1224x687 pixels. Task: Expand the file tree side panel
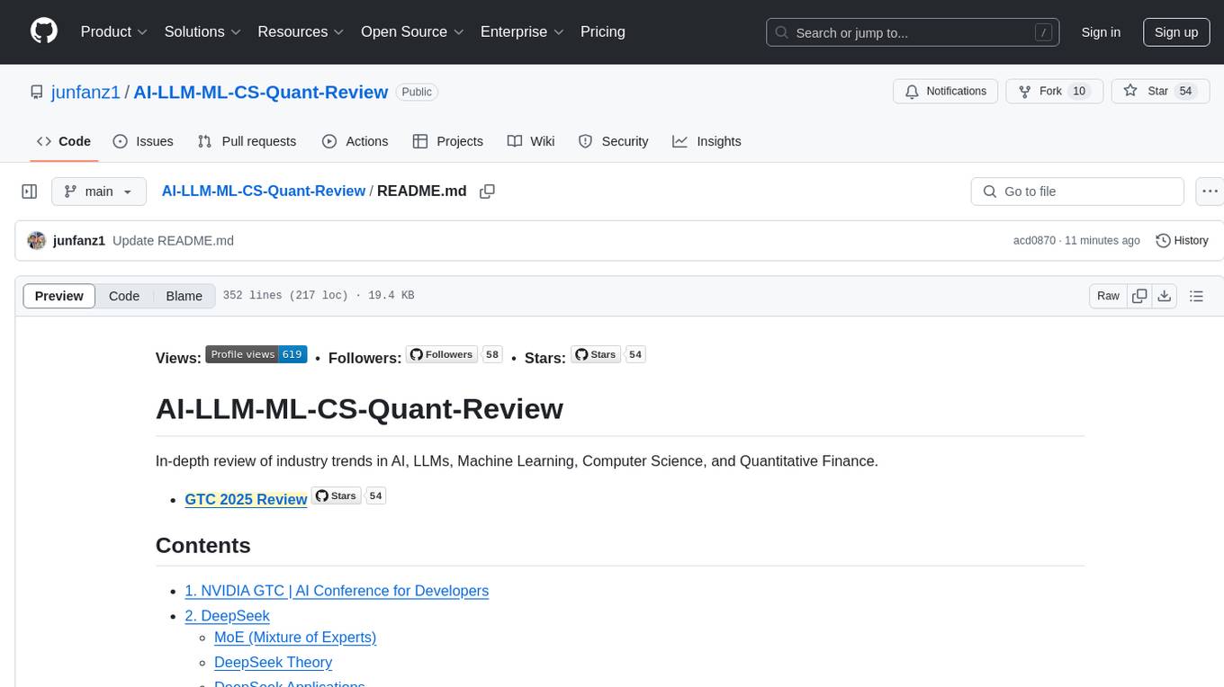point(30,192)
